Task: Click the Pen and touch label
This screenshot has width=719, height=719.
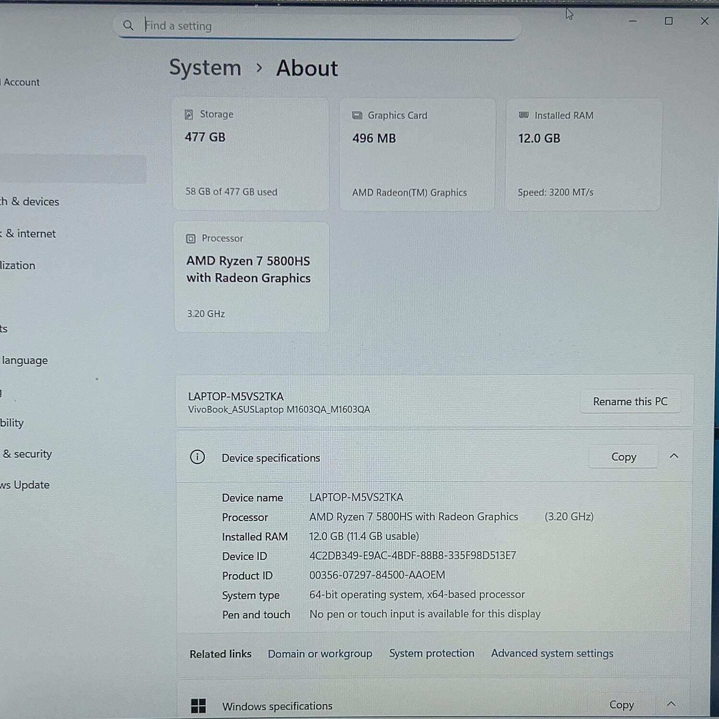Action: tap(256, 615)
